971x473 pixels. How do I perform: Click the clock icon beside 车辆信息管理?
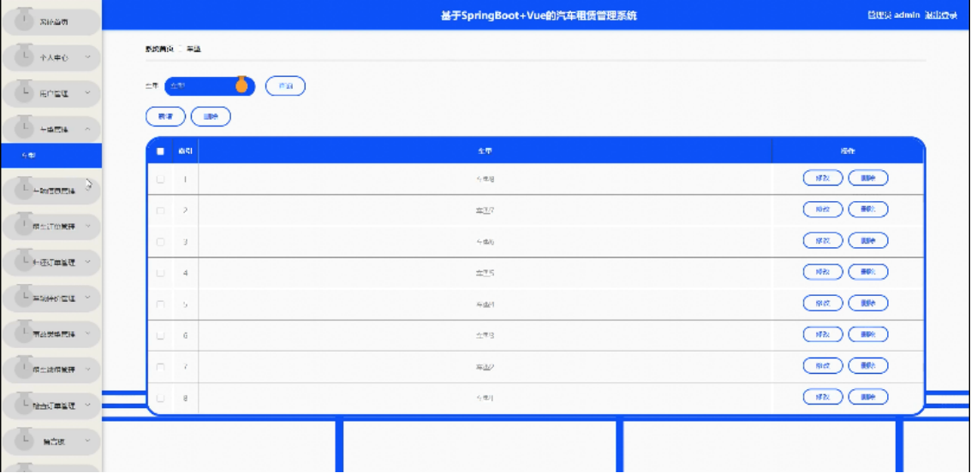click(x=24, y=188)
